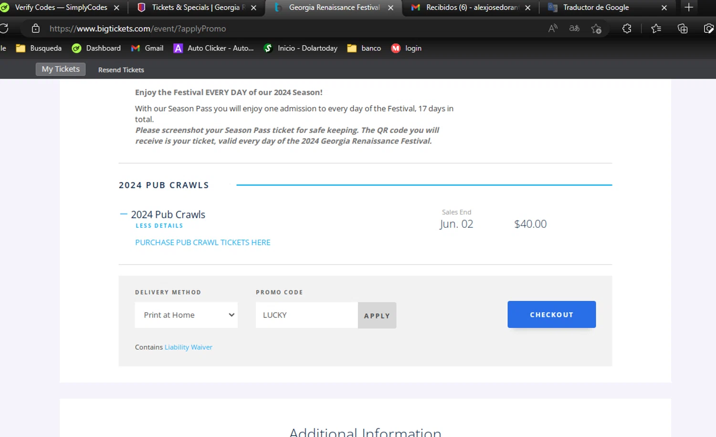Image resolution: width=716 pixels, height=437 pixels.
Task: Click the 2024 Pub Crawls title
Action: [x=168, y=214]
